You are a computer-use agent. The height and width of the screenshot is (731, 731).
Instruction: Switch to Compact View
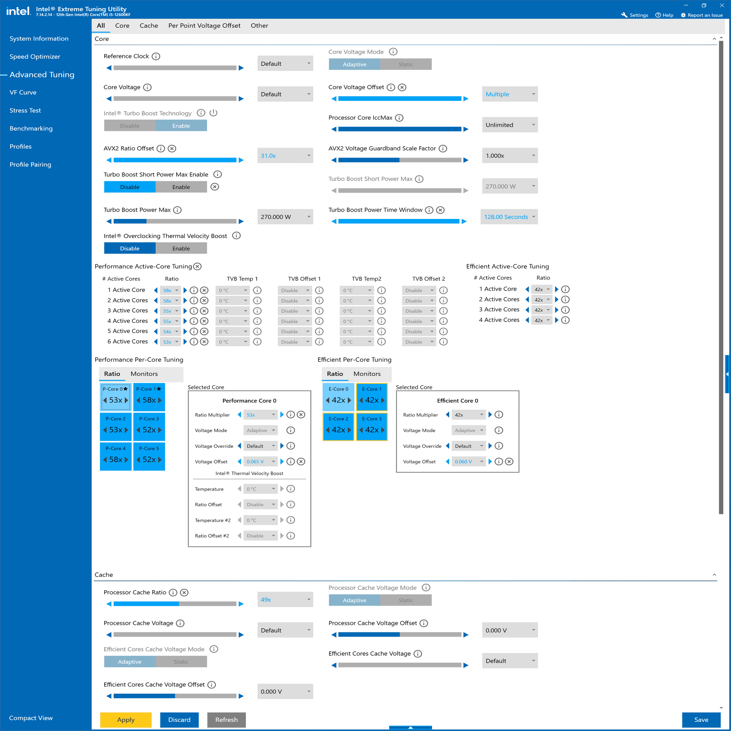pyautogui.click(x=31, y=718)
